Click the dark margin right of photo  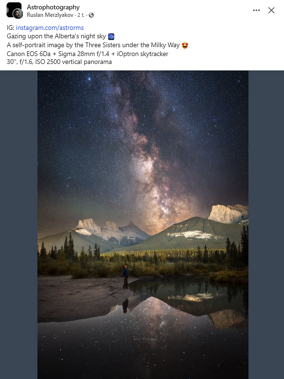(x=266, y=225)
